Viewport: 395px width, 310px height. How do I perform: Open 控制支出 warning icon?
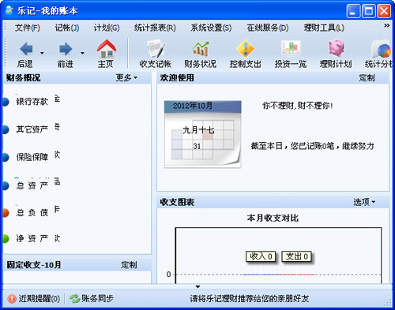[x=246, y=49]
